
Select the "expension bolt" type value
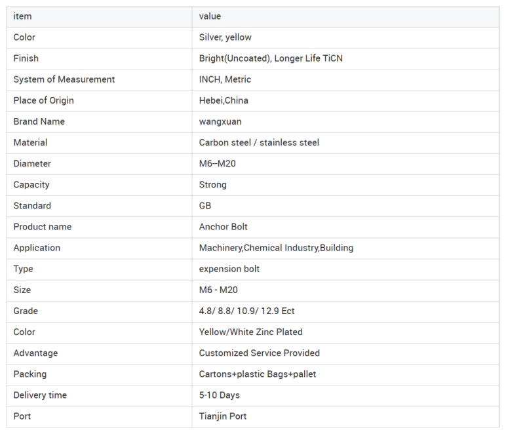click(229, 269)
